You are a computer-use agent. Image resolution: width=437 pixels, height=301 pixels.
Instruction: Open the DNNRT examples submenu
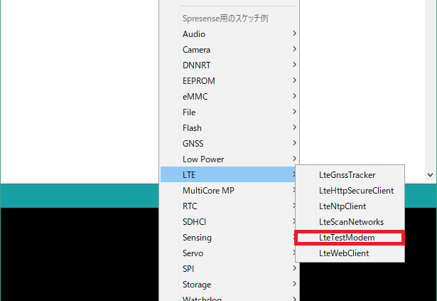pos(229,65)
